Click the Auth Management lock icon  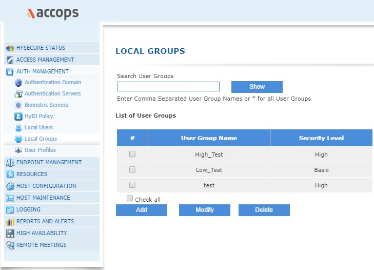point(10,72)
